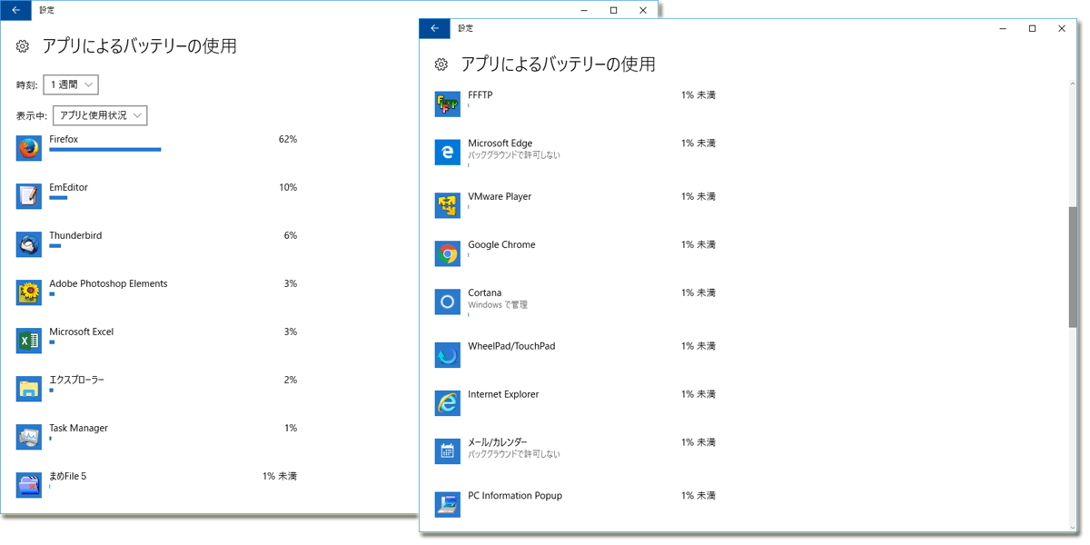
Task: Click the まめFile 5 icon
Action: click(x=29, y=485)
